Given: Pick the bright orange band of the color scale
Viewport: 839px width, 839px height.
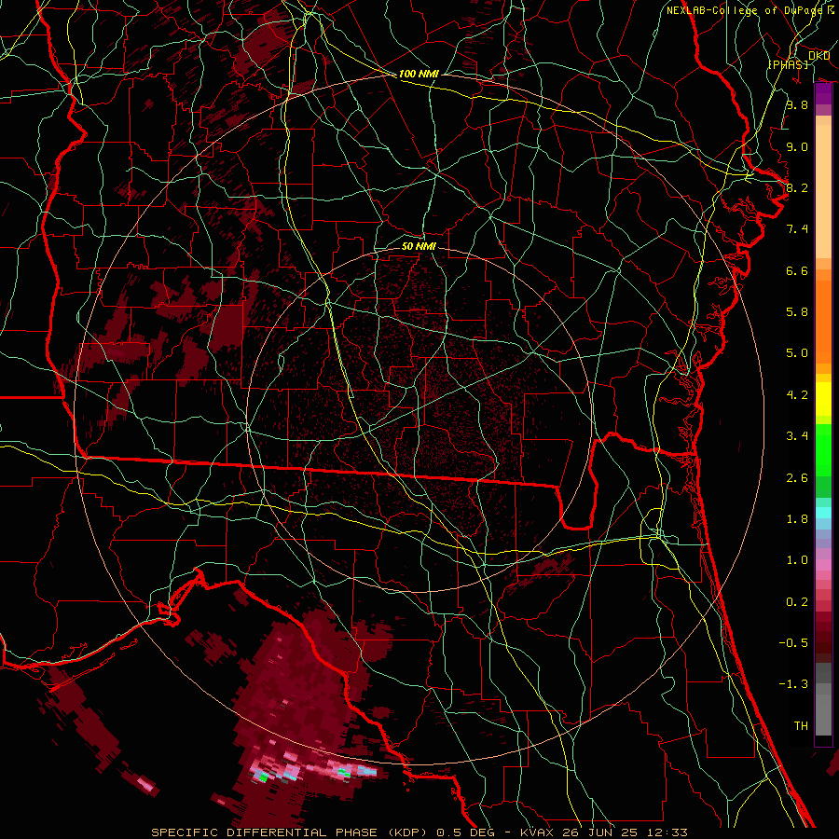Looking at the screenshot, I should (x=823, y=322).
